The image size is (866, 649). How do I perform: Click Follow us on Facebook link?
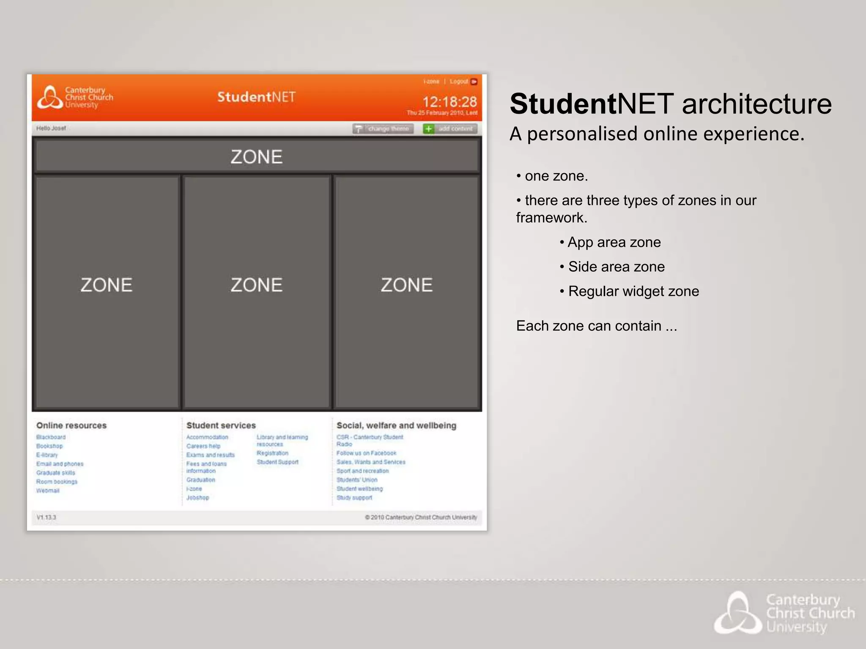coord(366,453)
